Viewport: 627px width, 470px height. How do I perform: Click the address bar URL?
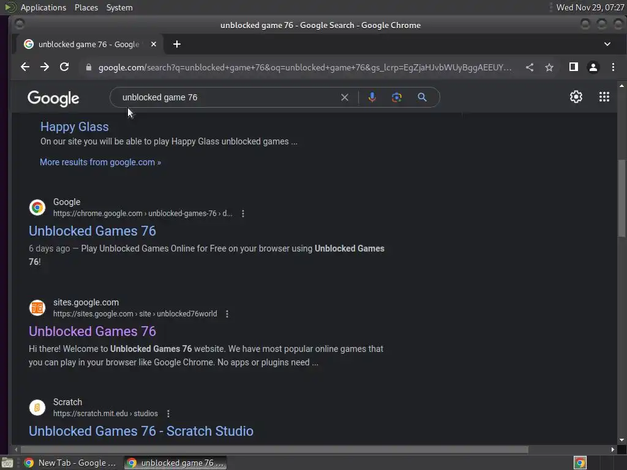pyautogui.click(x=305, y=67)
